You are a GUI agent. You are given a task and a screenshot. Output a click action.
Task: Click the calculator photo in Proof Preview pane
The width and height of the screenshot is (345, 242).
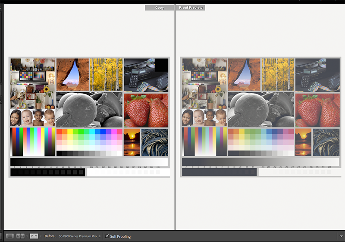(317, 74)
